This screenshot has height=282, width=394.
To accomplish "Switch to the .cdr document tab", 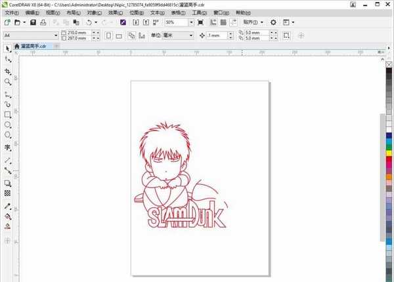I will pyautogui.click(x=33, y=46).
